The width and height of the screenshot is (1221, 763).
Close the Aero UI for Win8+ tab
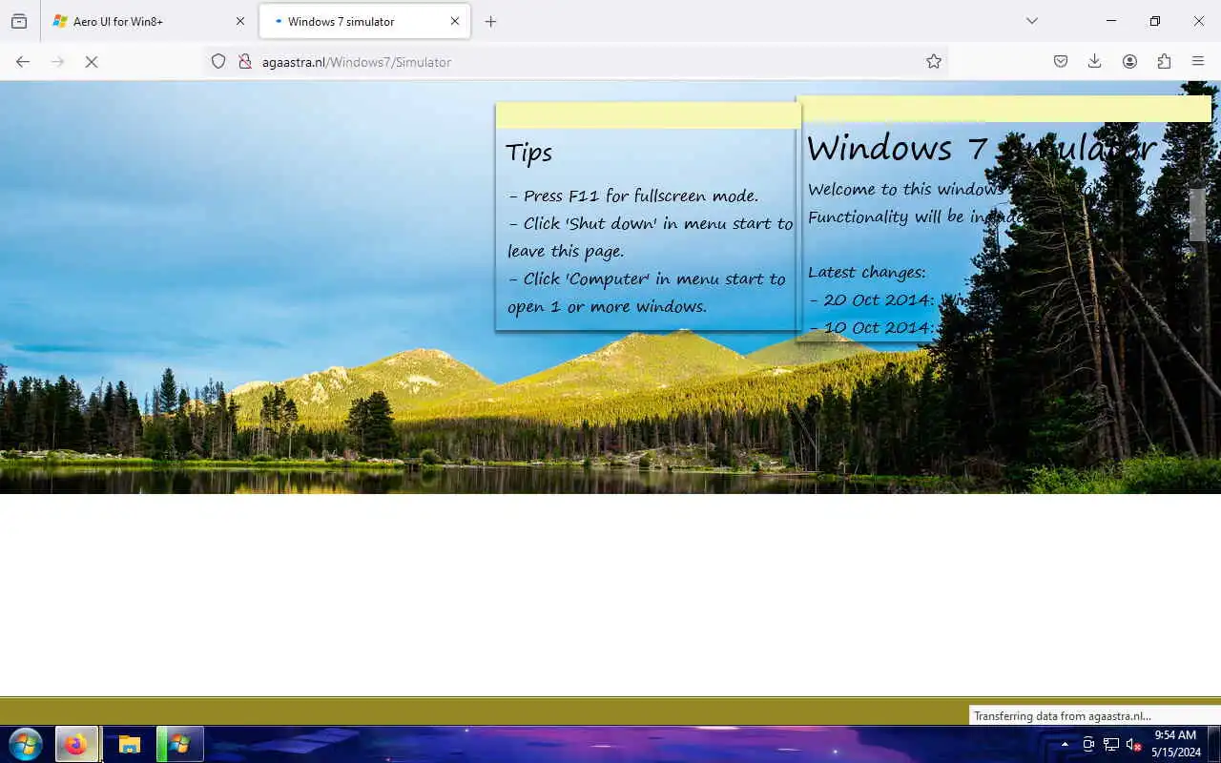tap(240, 21)
